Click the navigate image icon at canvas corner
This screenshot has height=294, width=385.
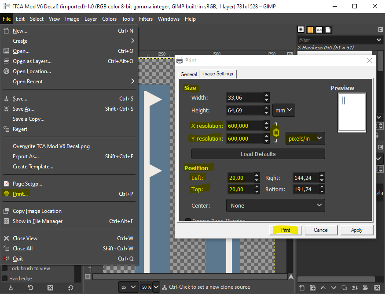[291, 277]
